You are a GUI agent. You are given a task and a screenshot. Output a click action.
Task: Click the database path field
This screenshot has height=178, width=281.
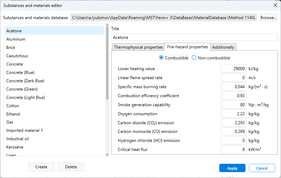[x=164, y=18]
